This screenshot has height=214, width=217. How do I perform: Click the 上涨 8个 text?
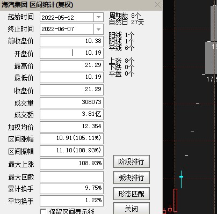(x=121, y=61)
